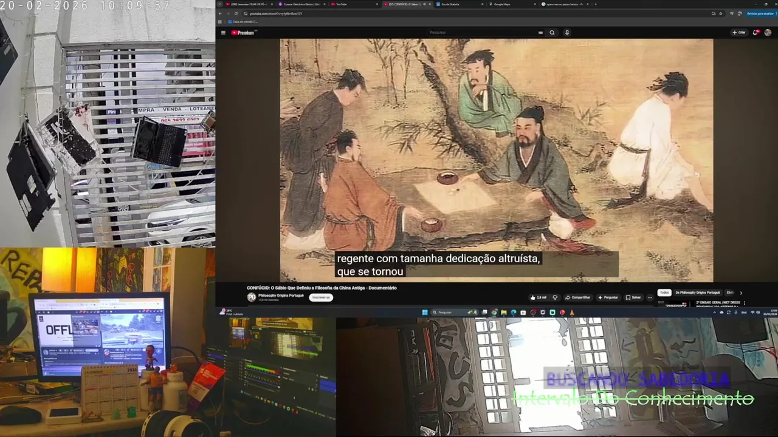Go to YouTube Premium home logo
This screenshot has width=778, height=437.
point(243,33)
